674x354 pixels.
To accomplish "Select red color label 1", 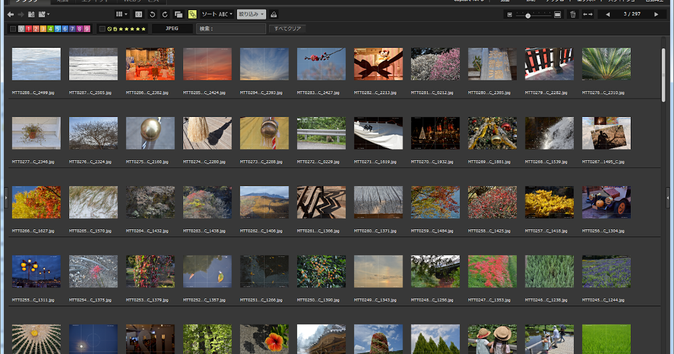I will coord(28,29).
